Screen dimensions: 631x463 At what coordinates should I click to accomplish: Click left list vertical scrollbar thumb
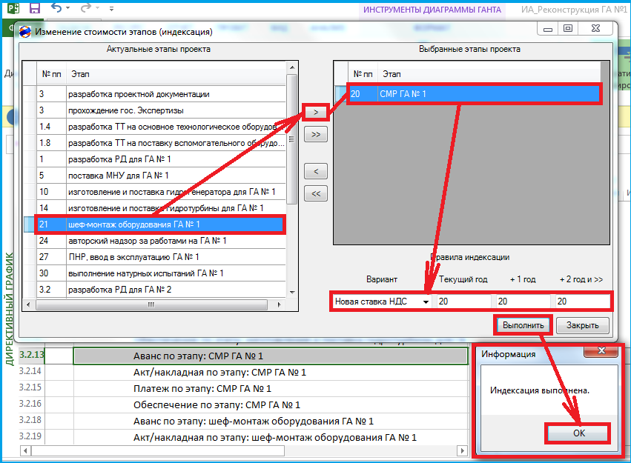coord(292,139)
